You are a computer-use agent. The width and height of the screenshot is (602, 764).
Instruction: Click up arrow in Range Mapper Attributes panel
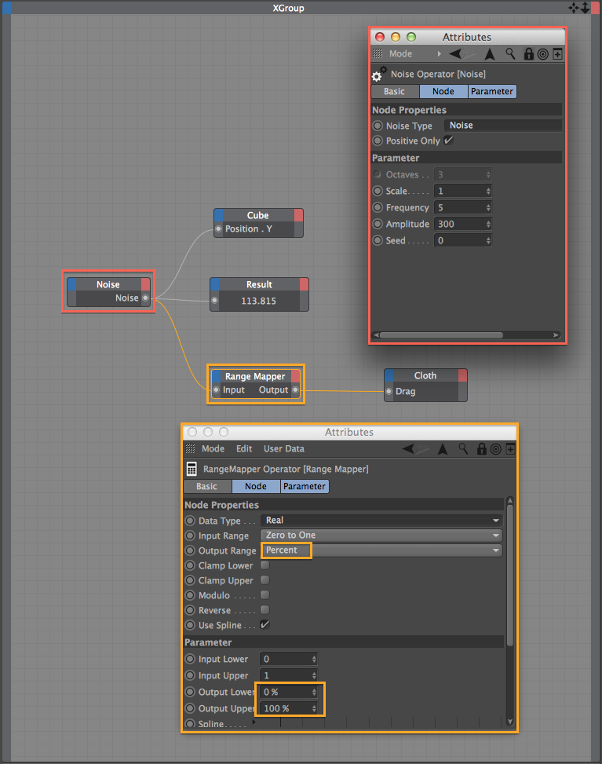pyautogui.click(x=442, y=449)
